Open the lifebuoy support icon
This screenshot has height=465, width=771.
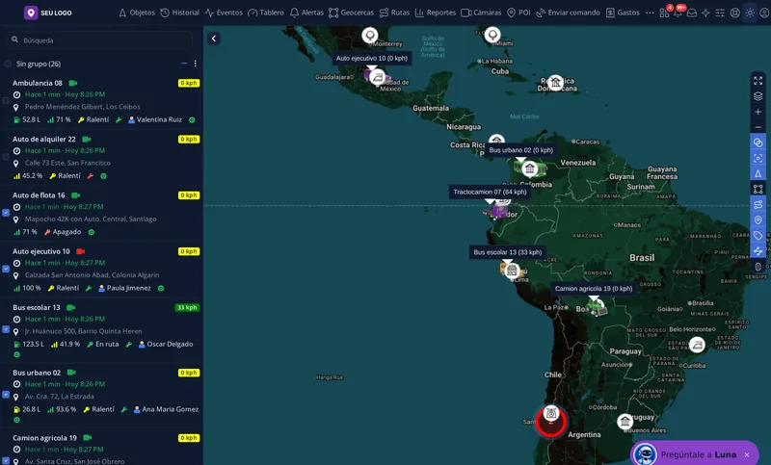click(734, 13)
